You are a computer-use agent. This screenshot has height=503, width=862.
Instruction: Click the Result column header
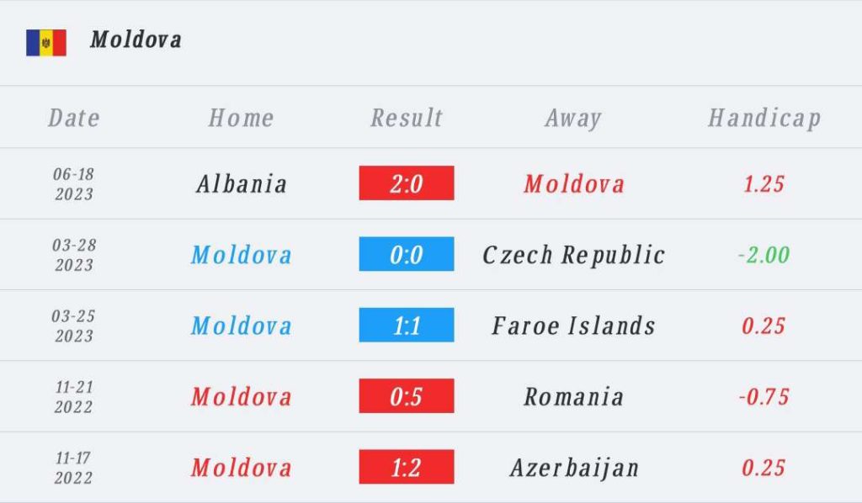(407, 118)
